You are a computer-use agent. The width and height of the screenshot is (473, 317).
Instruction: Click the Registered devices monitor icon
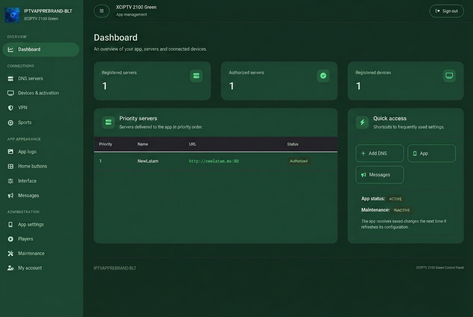tap(449, 76)
